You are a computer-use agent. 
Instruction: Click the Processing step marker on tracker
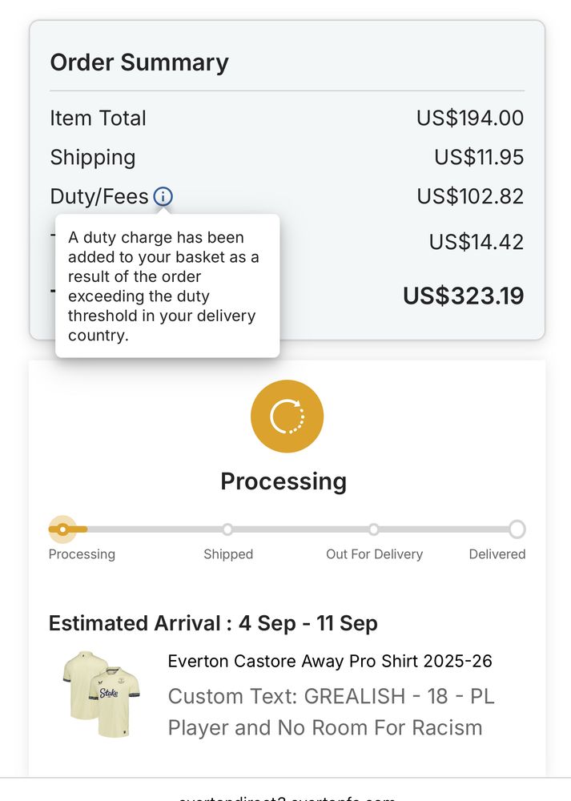[62, 529]
